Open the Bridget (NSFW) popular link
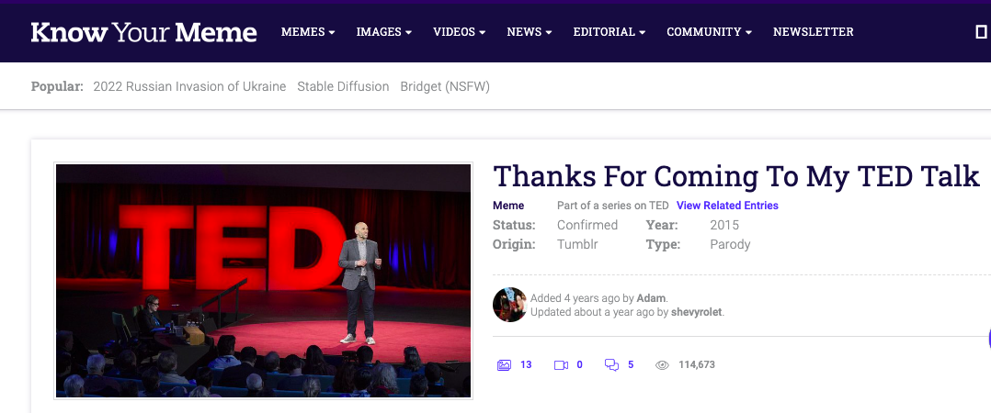Image resolution: width=991 pixels, height=413 pixels. click(445, 86)
